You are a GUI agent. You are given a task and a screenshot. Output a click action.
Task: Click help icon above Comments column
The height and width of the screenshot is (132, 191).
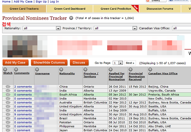16,69
